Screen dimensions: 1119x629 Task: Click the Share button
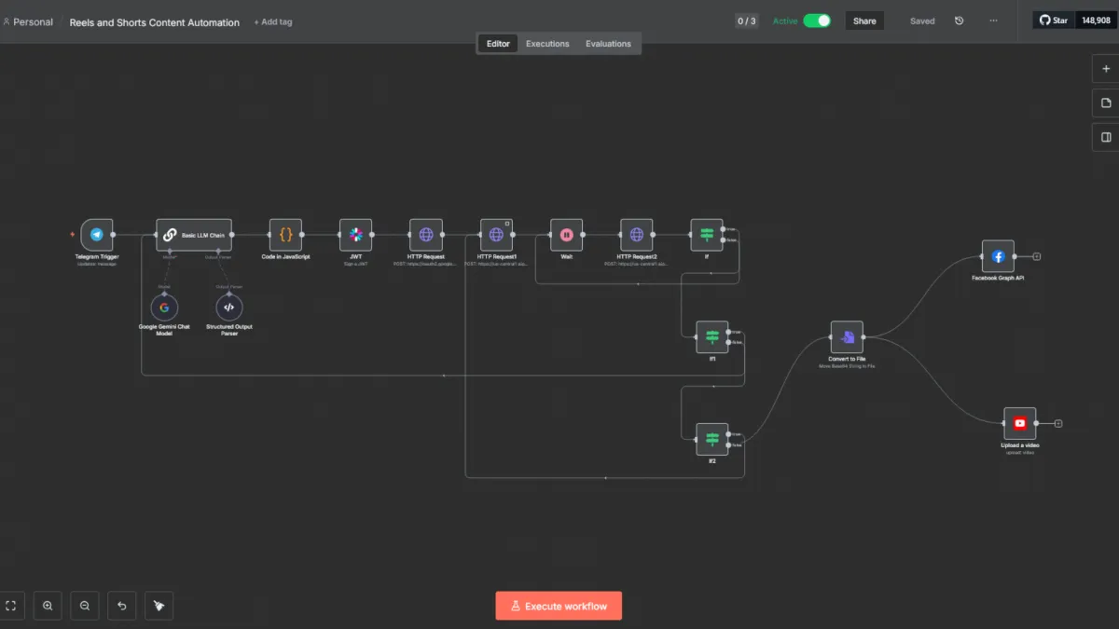pyautogui.click(x=864, y=21)
